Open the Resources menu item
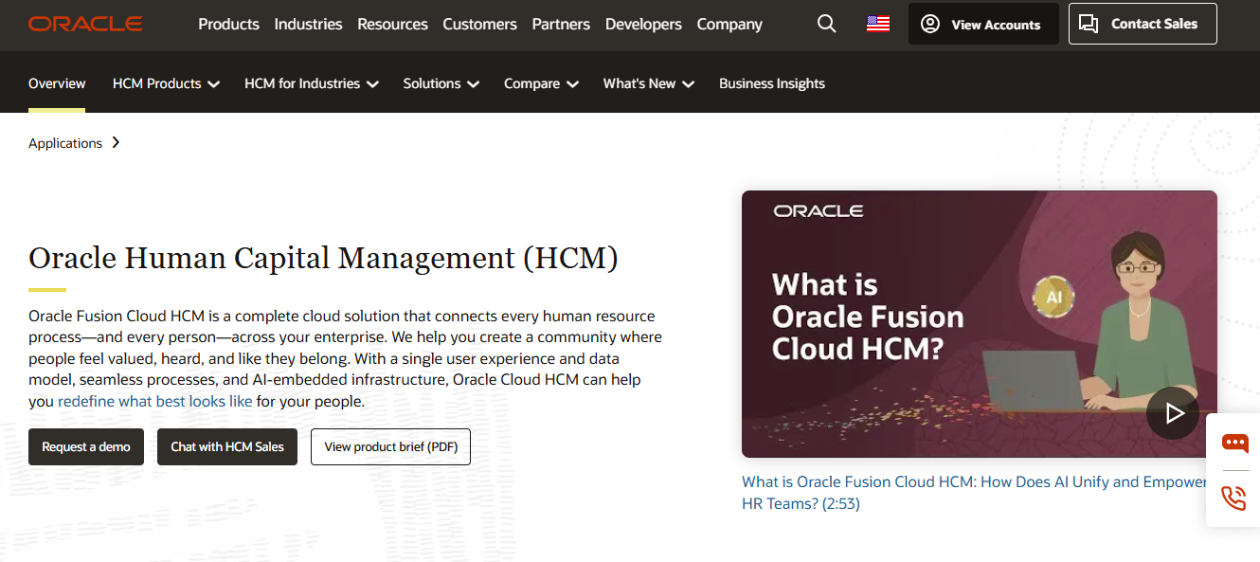 392,24
